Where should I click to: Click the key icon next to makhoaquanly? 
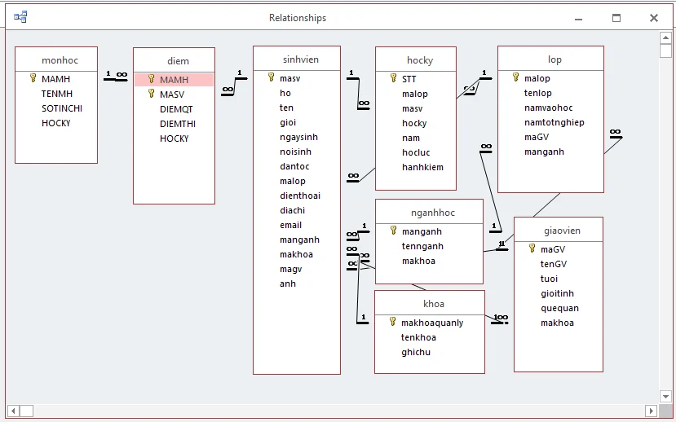(x=393, y=323)
